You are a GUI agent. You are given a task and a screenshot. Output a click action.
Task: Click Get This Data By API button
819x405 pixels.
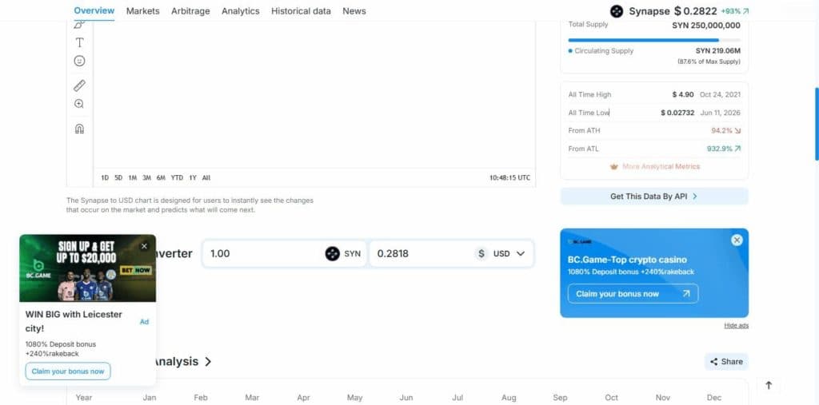tap(654, 197)
